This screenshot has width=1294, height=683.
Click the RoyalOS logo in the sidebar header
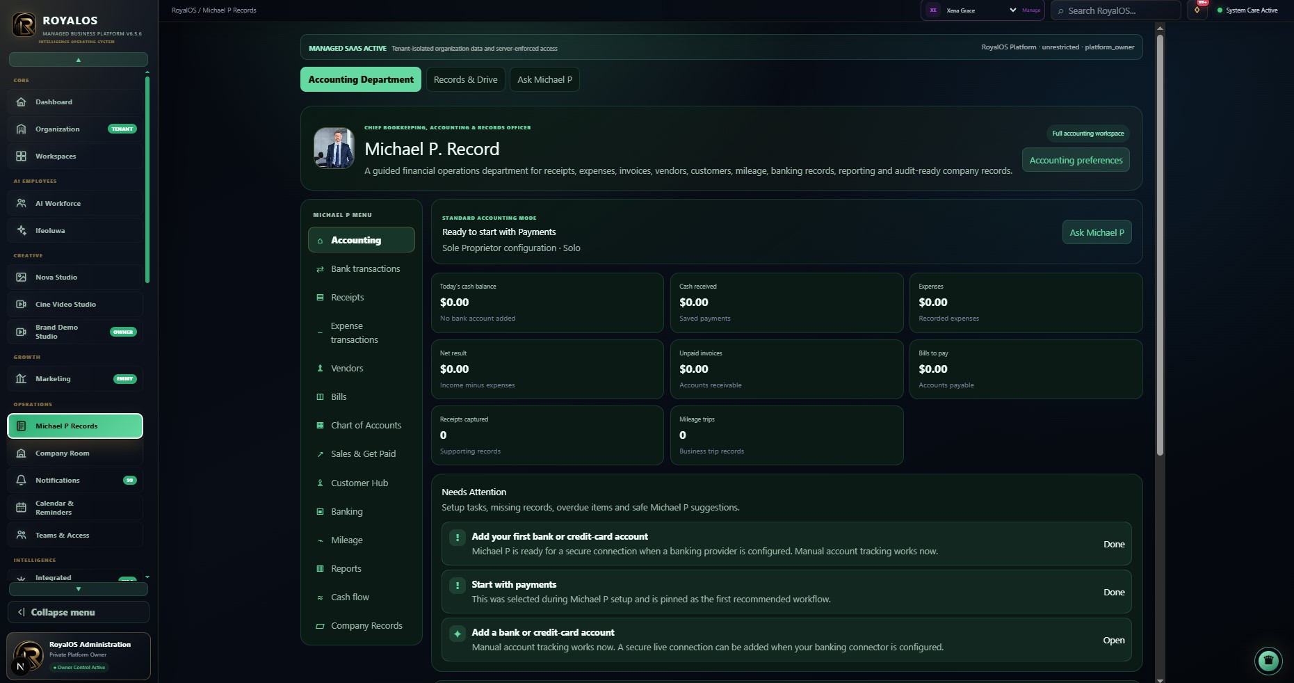(x=24, y=25)
